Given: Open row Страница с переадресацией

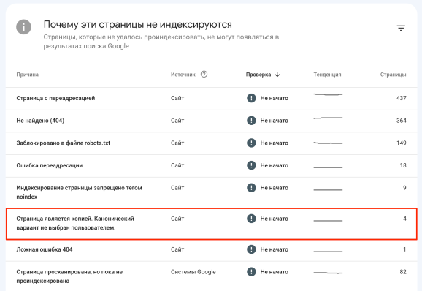Looking at the screenshot, I should point(212,99).
